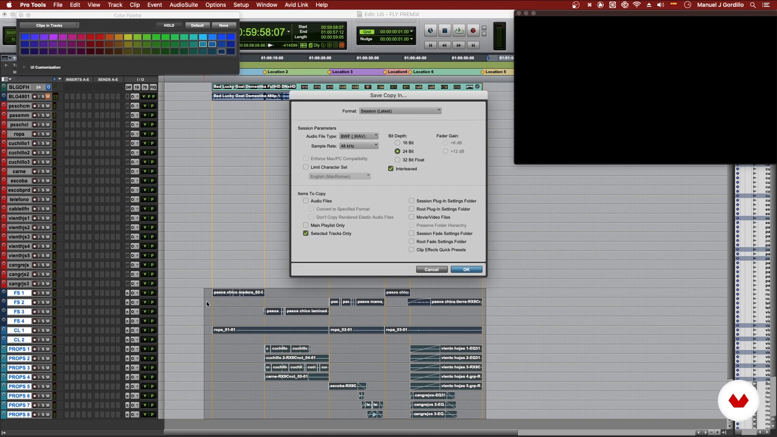Check Main Playlist Only

tap(306, 225)
